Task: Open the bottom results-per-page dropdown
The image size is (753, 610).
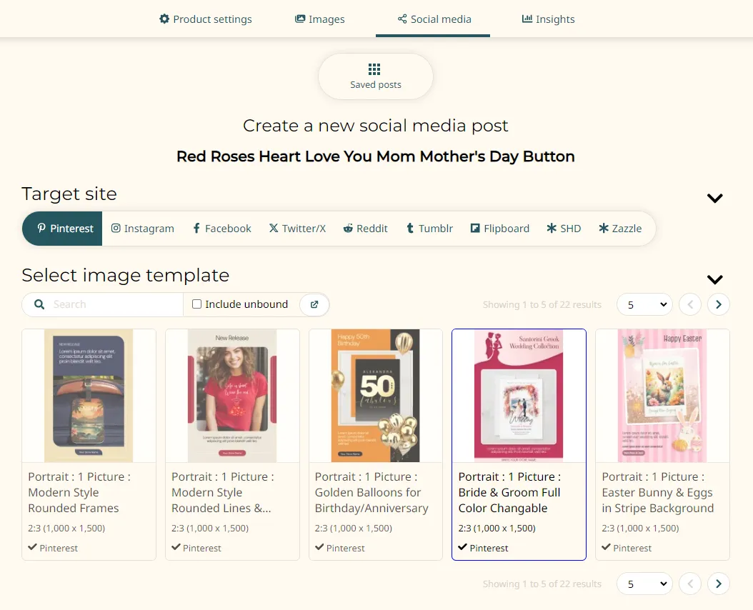Action: point(644,584)
